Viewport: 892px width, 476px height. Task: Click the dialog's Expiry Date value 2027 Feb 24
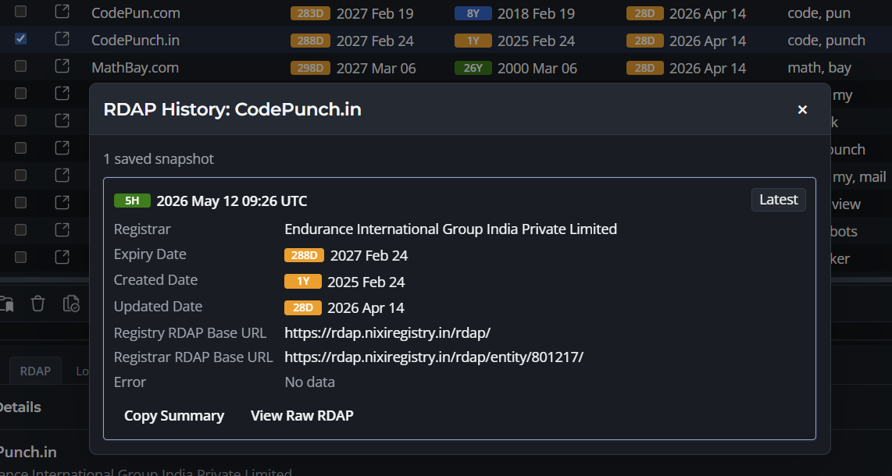[x=369, y=256]
